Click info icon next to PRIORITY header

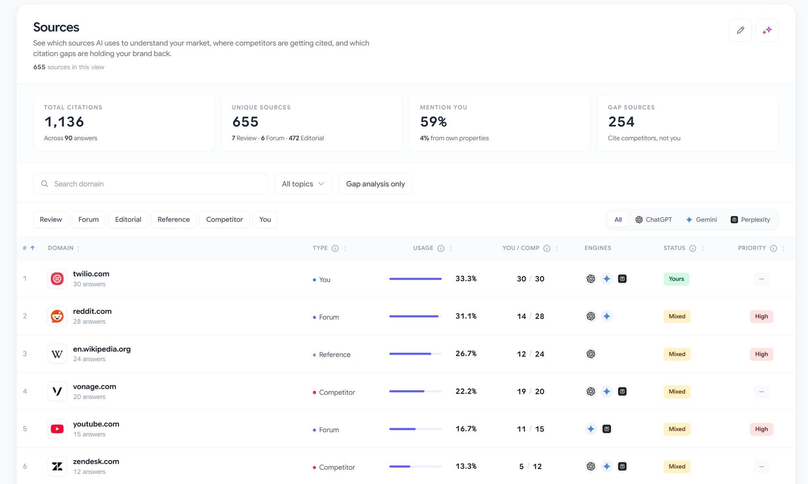(773, 248)
